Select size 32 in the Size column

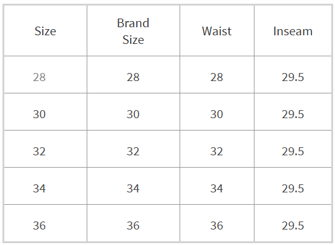tap(39, 152)
